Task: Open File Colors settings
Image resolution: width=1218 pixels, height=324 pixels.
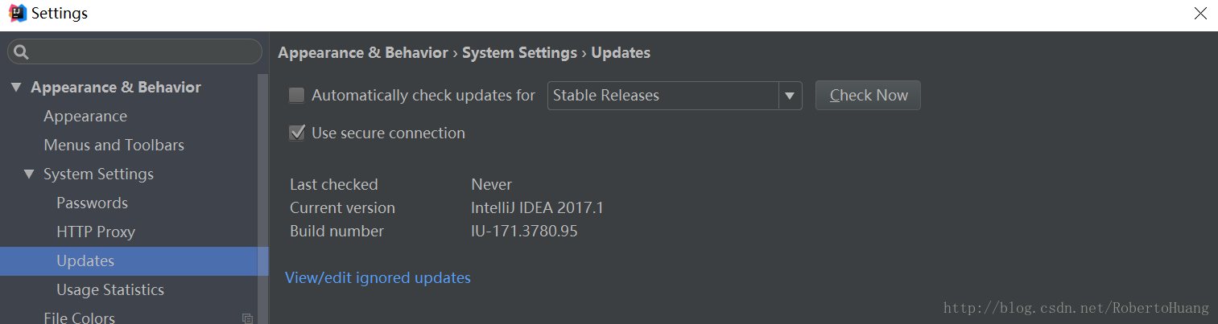Action: pos(79,318)
